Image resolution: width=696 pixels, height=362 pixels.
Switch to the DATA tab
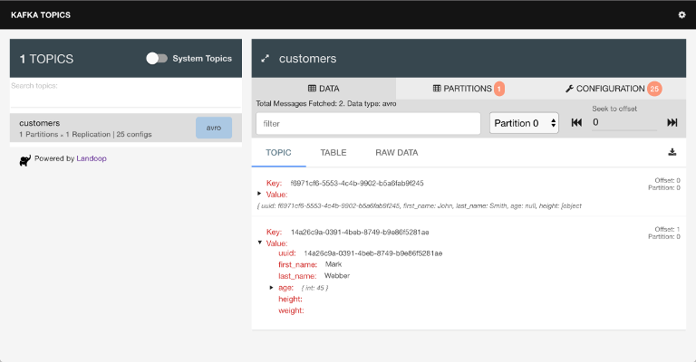[x=324, y=89]
